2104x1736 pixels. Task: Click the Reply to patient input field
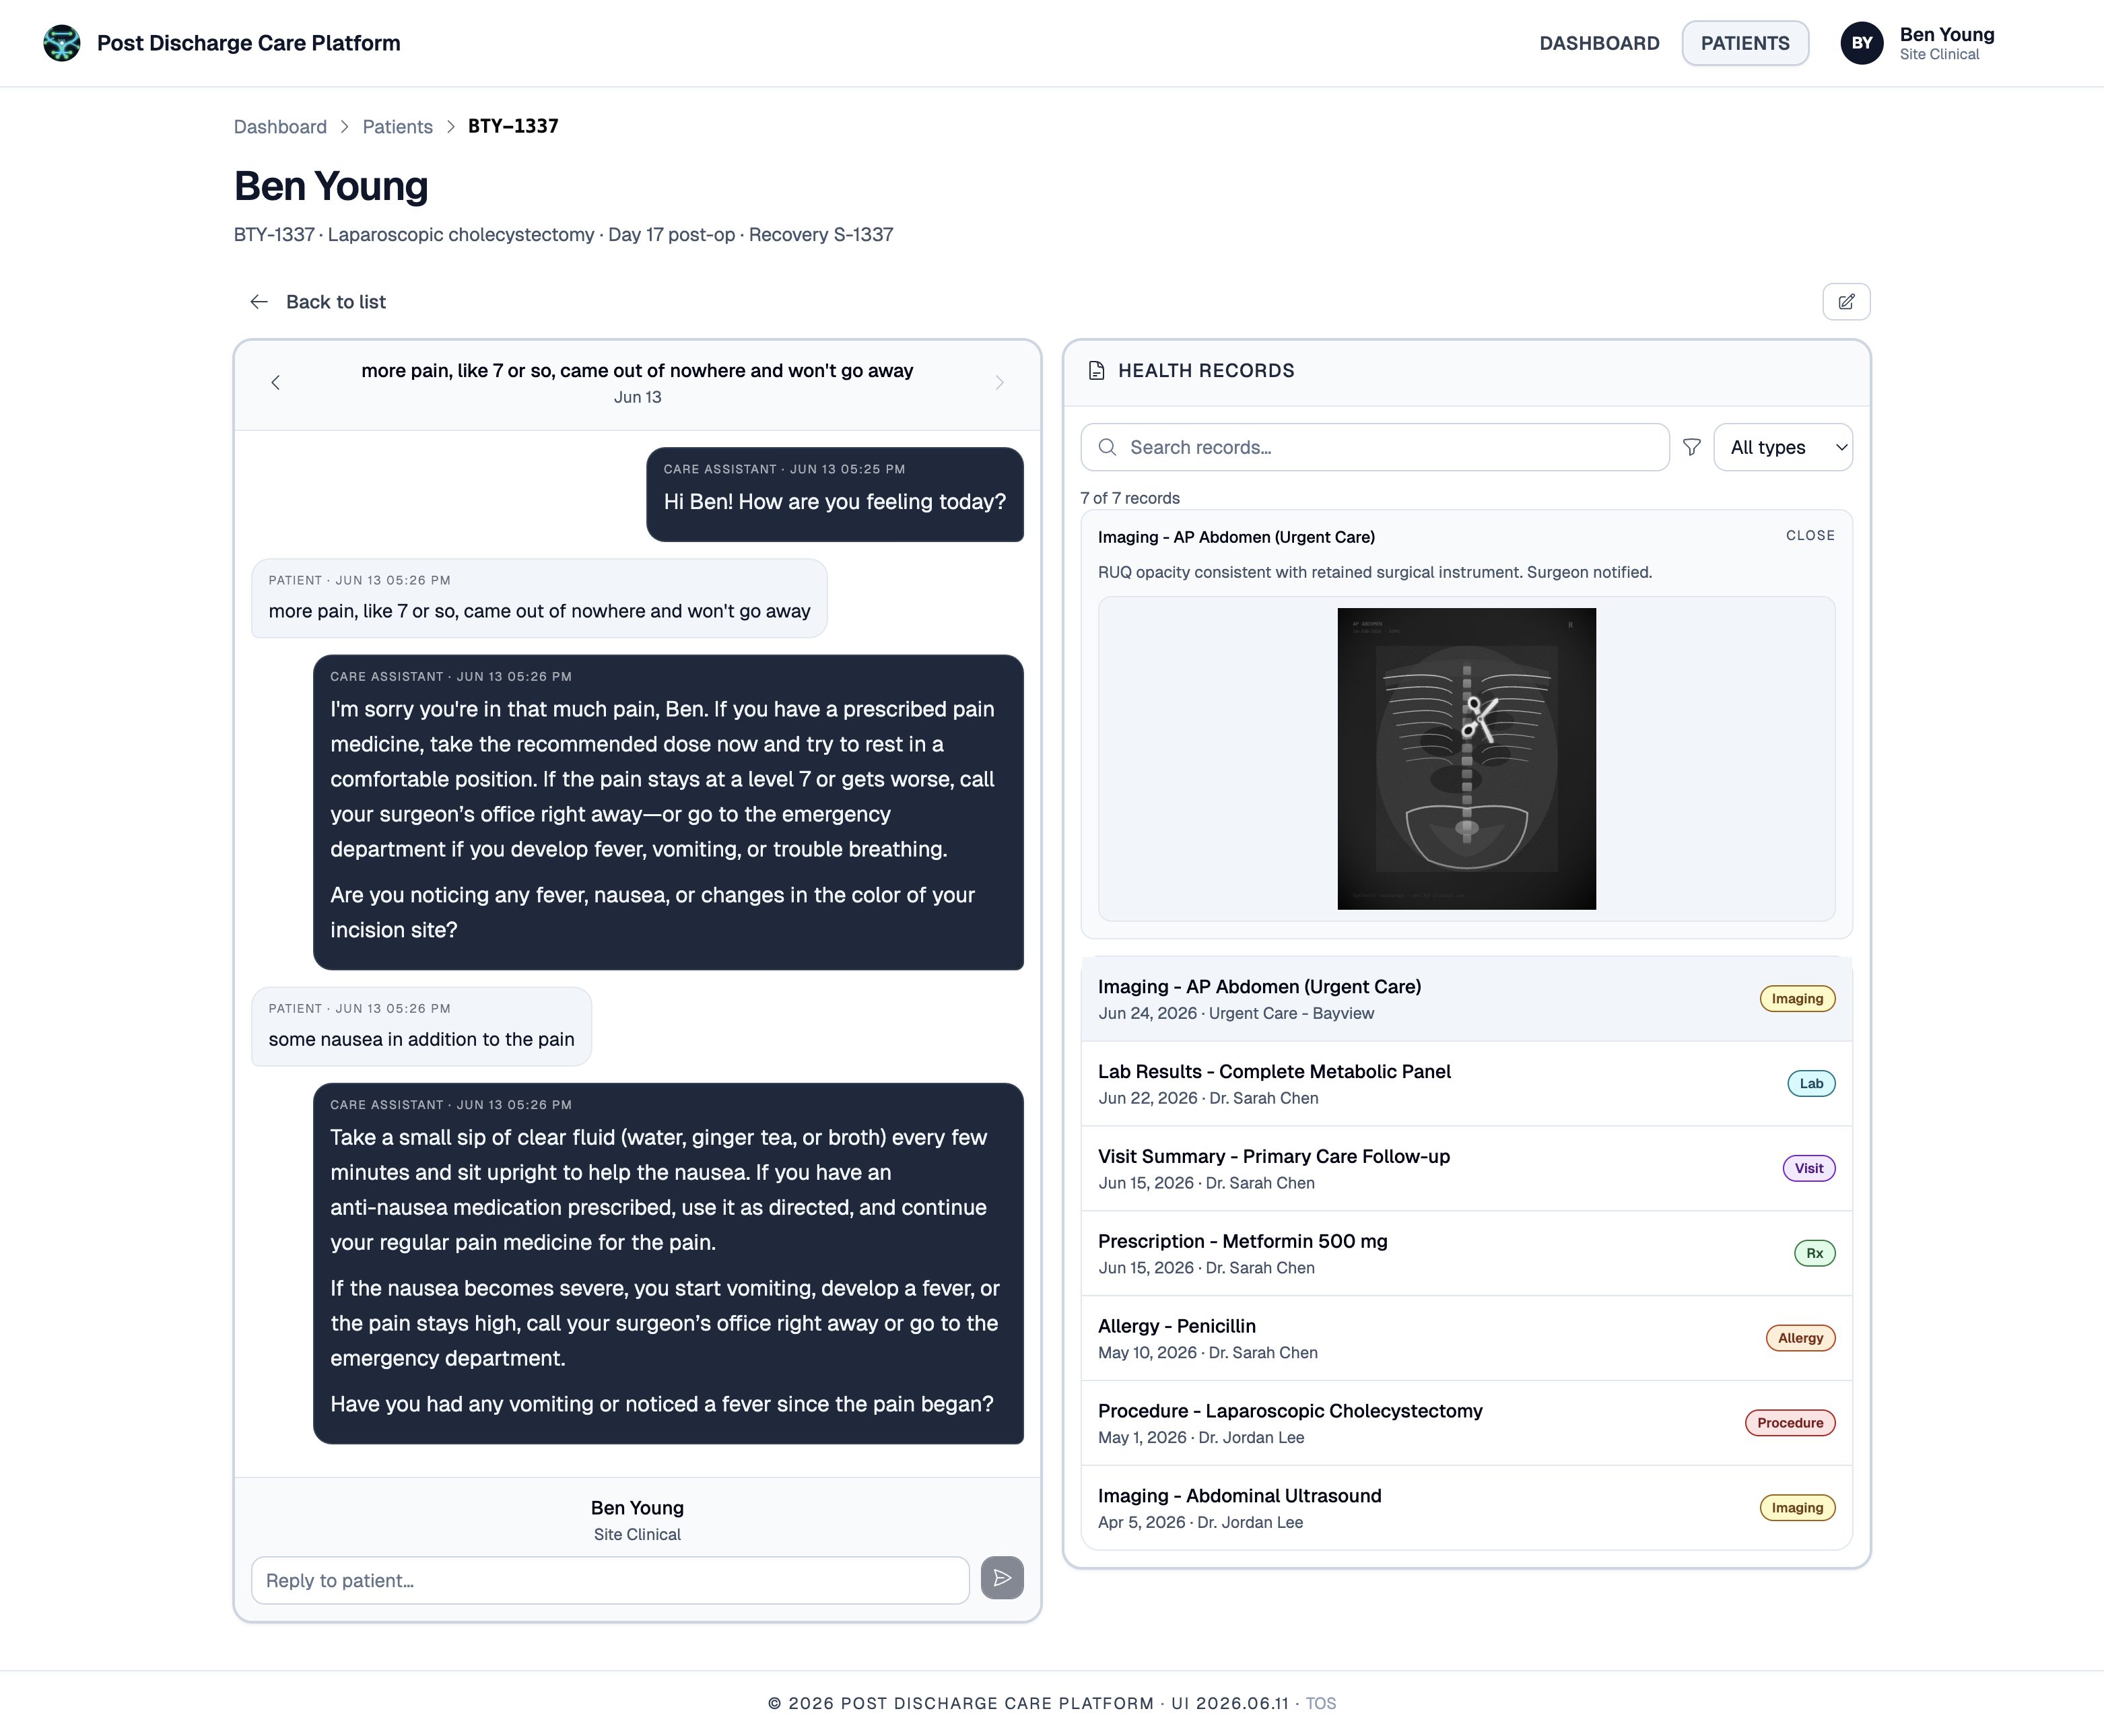(610, 1581)
